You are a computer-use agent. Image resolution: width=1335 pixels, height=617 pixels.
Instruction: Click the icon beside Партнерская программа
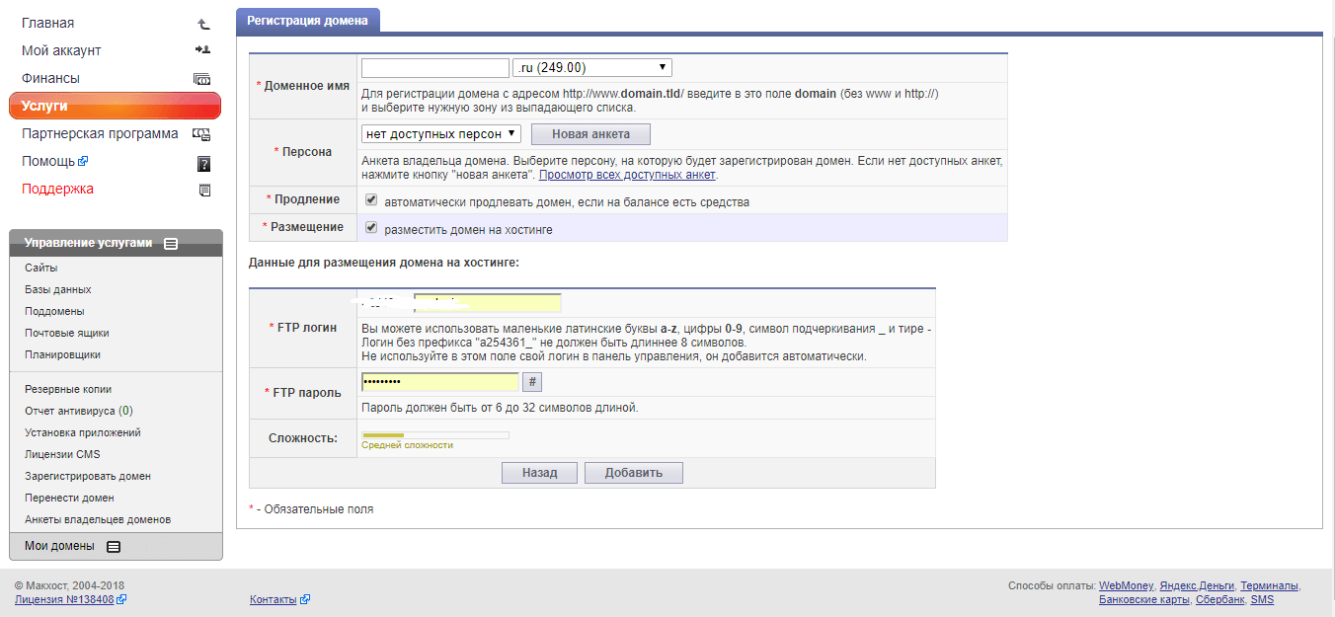click(x=201, y=134)
